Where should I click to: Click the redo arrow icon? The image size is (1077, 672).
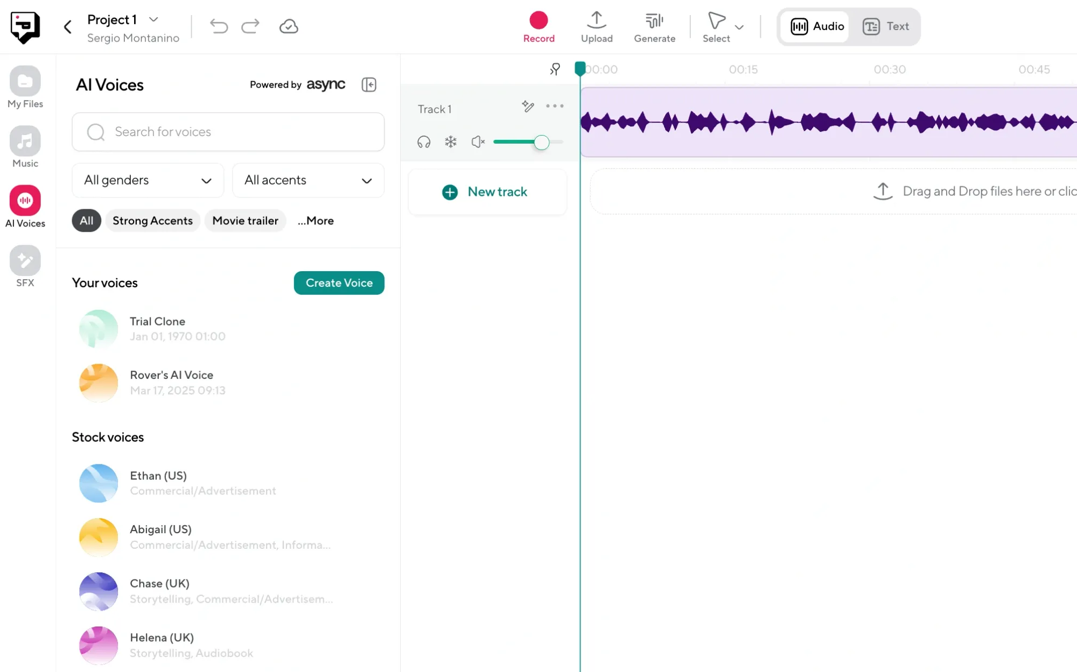coord(250,26)
